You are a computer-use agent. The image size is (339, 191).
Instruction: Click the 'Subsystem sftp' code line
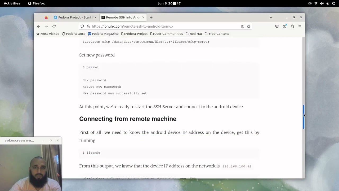click(x=146, y=42)
